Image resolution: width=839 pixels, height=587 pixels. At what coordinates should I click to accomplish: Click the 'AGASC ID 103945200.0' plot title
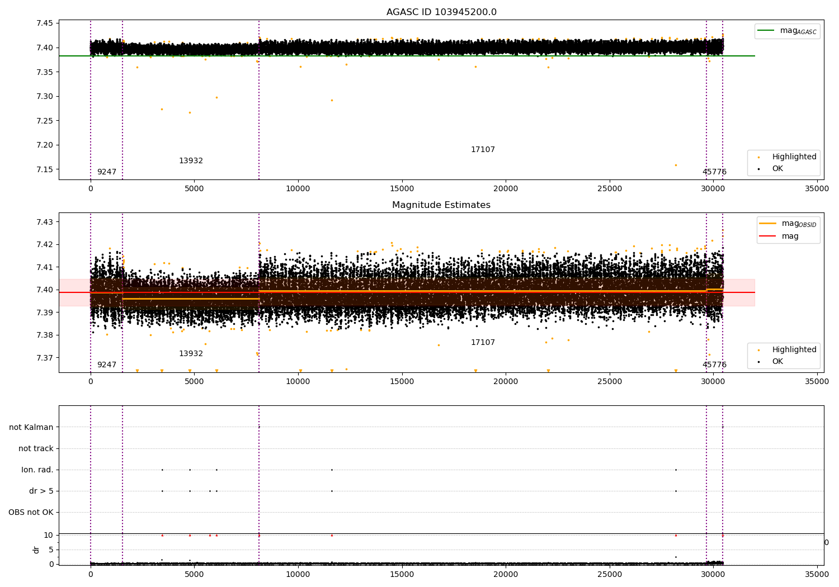coord(441,12)
